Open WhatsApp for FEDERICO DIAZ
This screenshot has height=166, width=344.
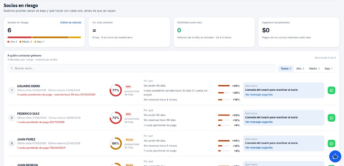(331, 118)
